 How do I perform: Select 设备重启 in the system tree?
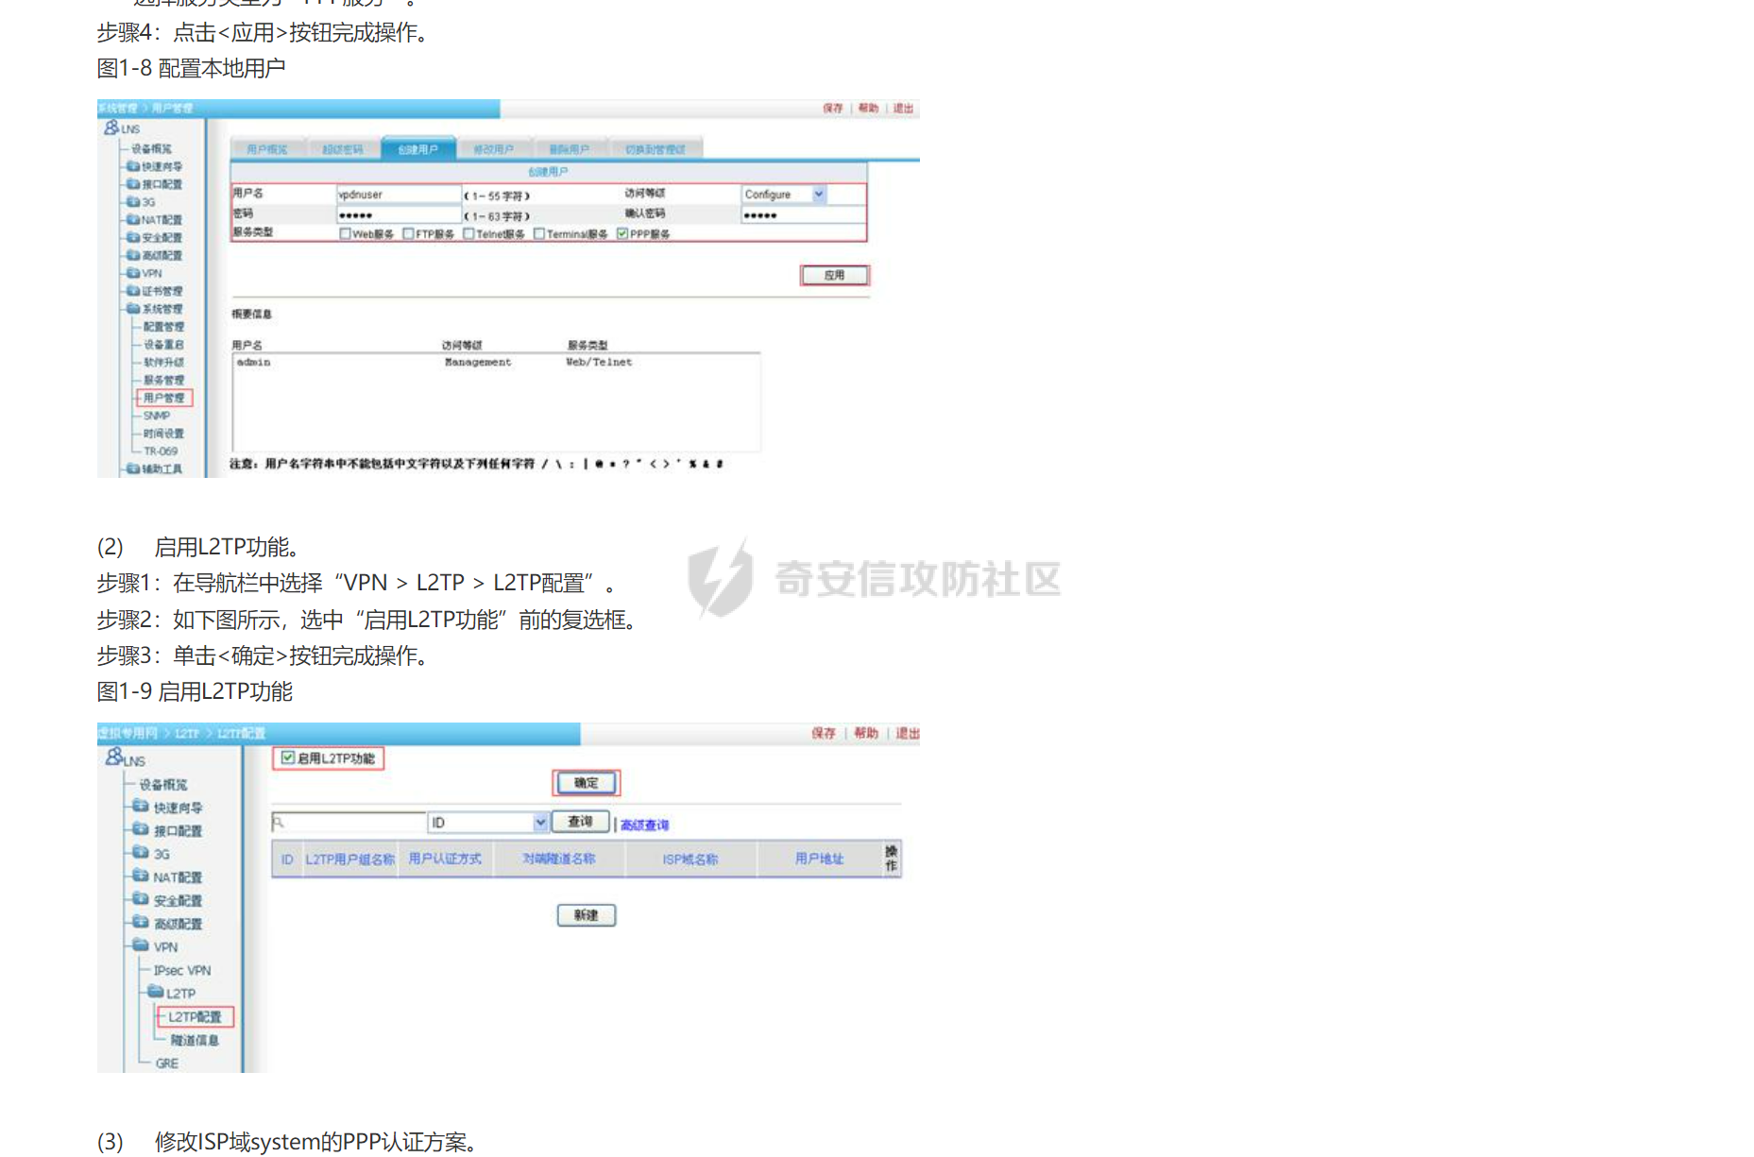[164, 345]
